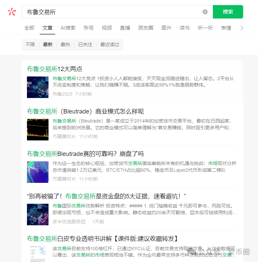258x262 pixels.
Task: Expand more tabs with the right chevron
Action: coord(241,28)
